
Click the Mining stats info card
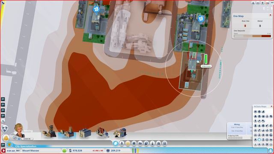tap(237, 128)
